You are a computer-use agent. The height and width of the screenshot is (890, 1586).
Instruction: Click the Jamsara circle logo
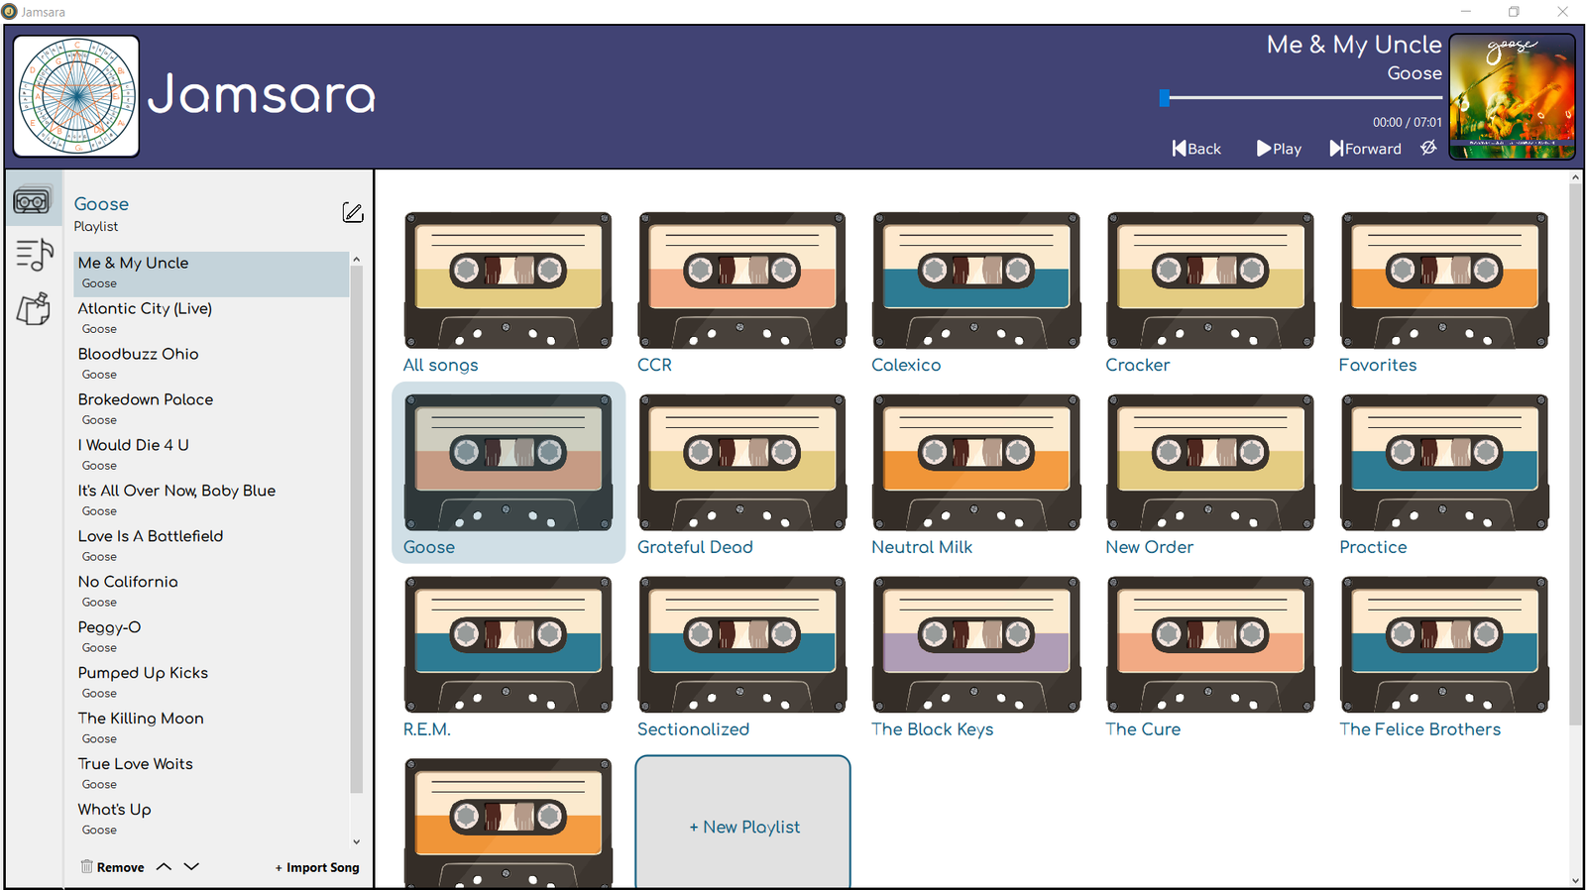(76, 96)
